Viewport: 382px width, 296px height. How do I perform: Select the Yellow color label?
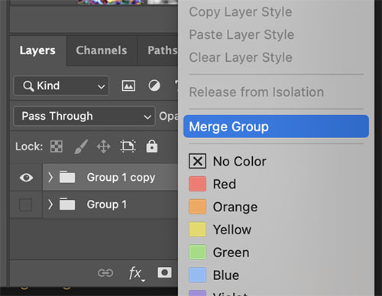click(220, 230)
